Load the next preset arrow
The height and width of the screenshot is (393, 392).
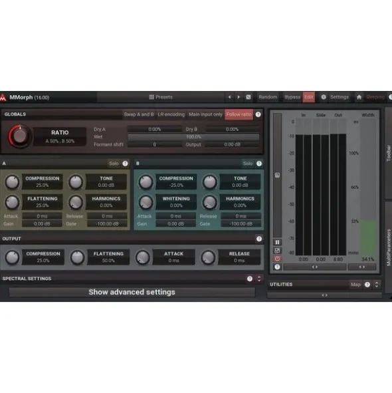click(x=239, y=97)
